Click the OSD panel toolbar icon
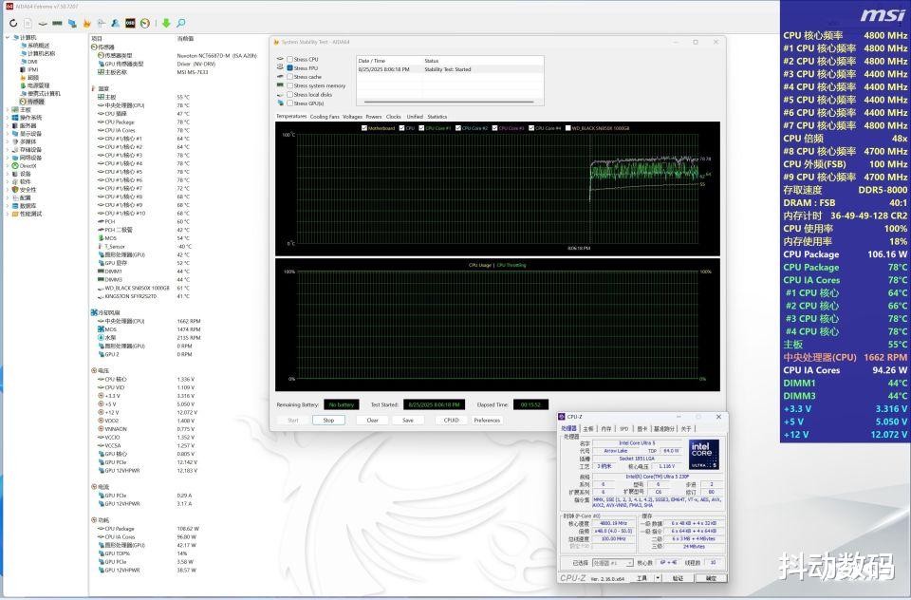The width and height of the screenshot is (911, 600). coord(130,23)
